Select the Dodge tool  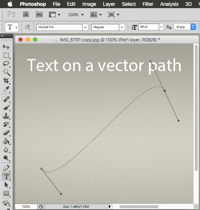coord(6,158)
